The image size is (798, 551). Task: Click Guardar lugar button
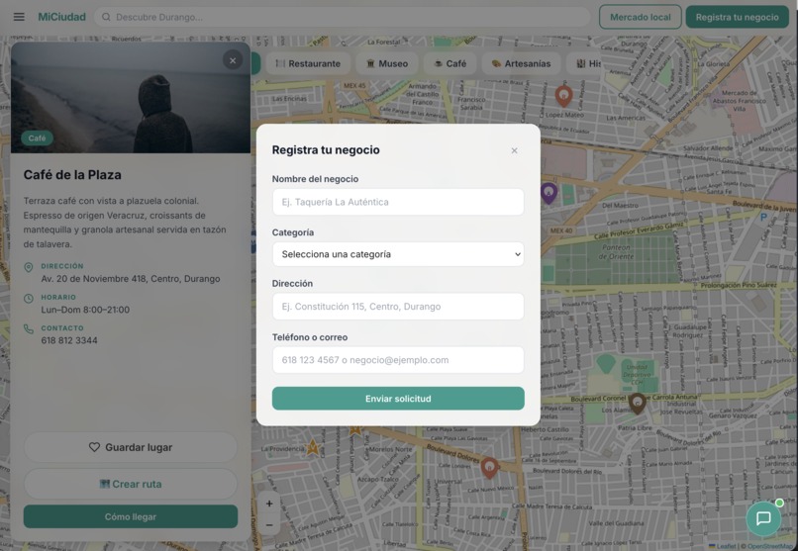pos(131,447)
